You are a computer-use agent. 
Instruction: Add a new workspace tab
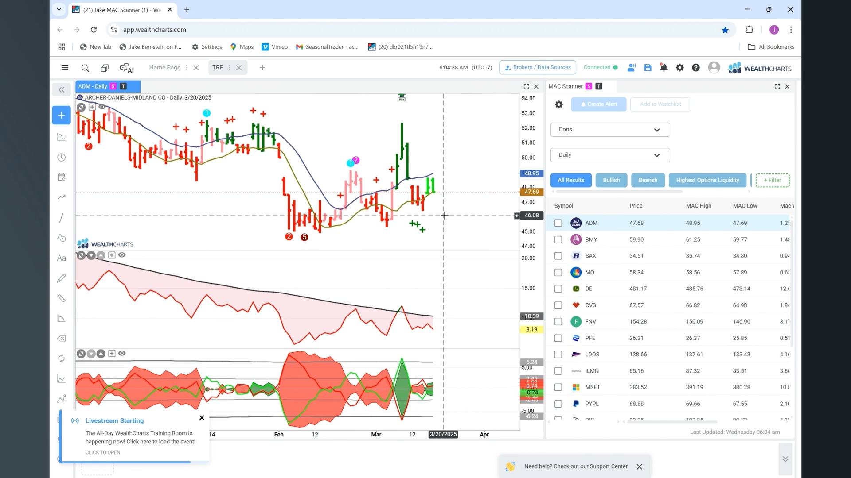262,68
